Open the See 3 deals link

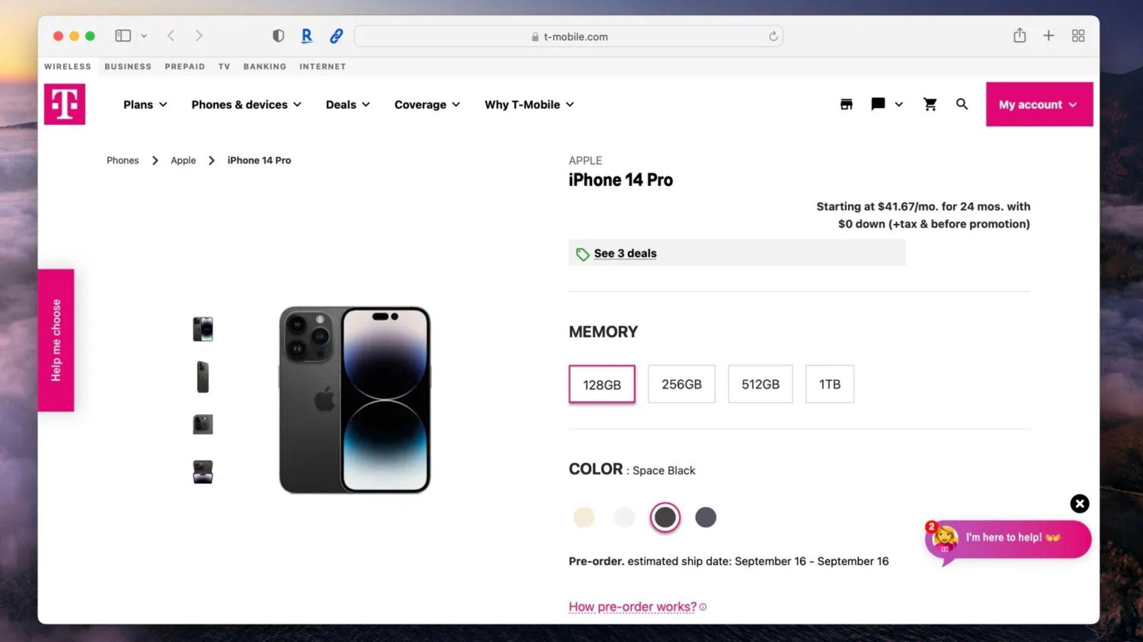(625, 253)
